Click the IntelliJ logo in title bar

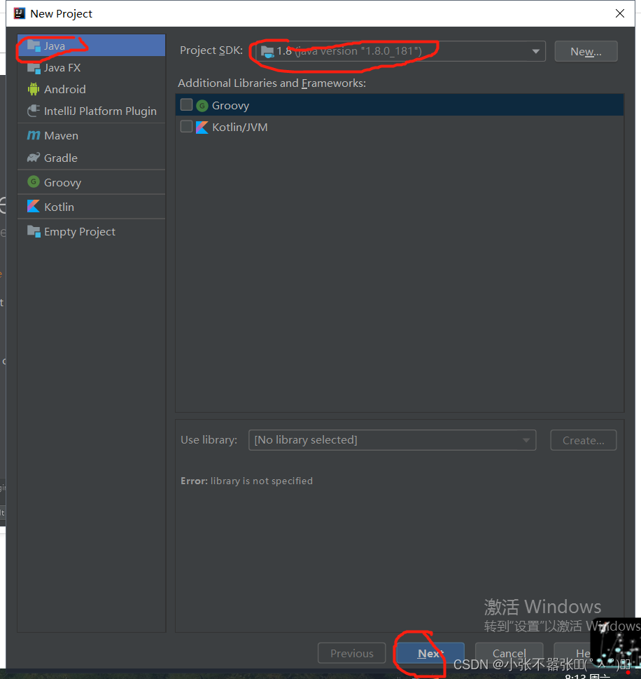(20, 13)
